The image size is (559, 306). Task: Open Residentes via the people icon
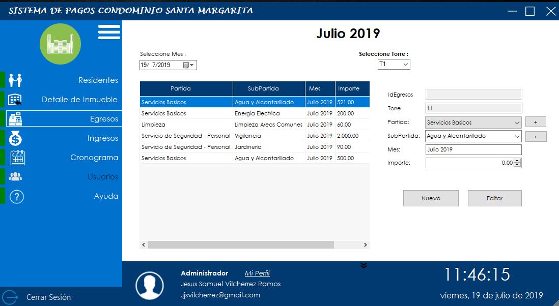16,80
